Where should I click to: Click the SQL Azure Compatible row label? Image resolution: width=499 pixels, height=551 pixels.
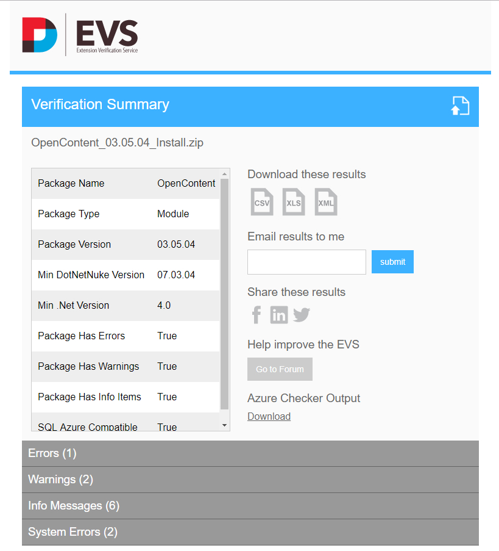click(x=88, y=427)
